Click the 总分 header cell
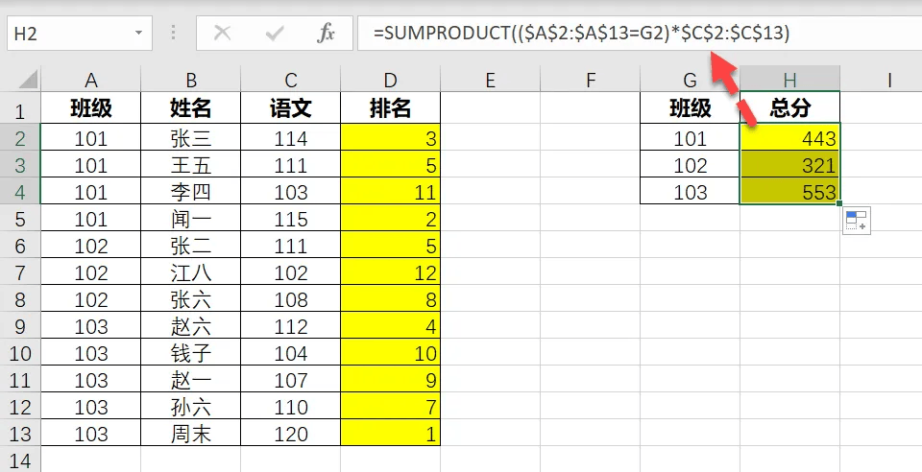The image size is (922, 472). pyautogui.click(x=789, y=107)
